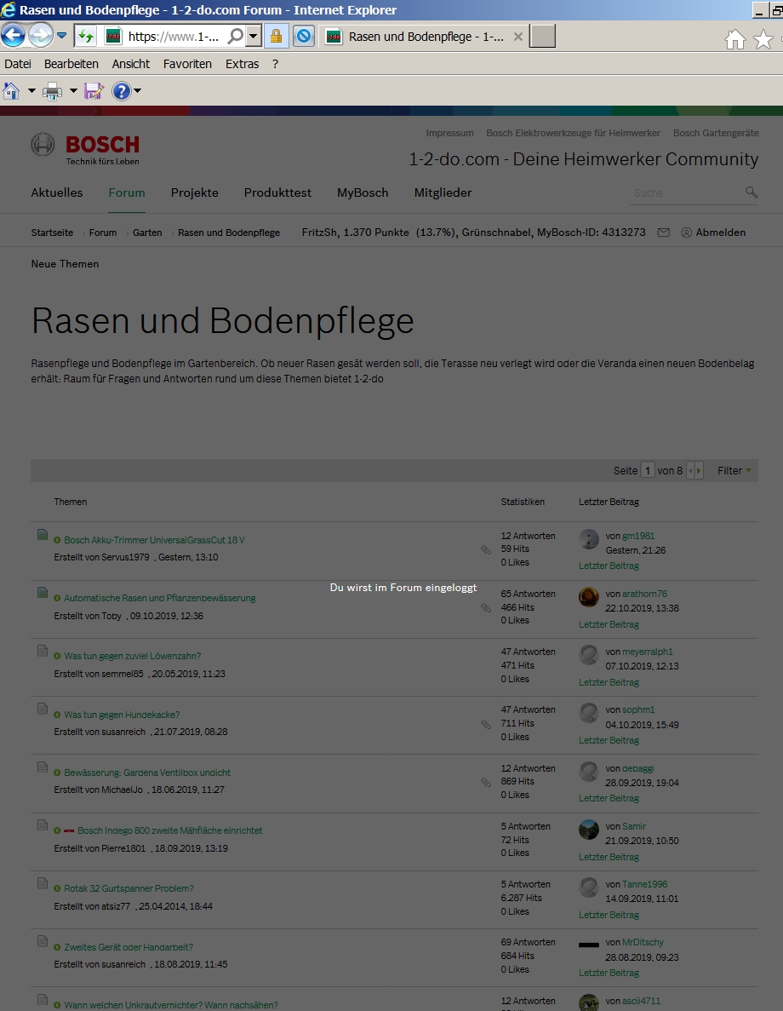Screen dimensions: 783x1011
Task: Click the security lock icon
Action: (x=276, y=36)
